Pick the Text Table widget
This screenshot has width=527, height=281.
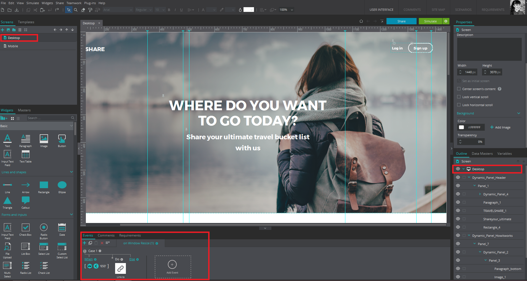[25, 155]
